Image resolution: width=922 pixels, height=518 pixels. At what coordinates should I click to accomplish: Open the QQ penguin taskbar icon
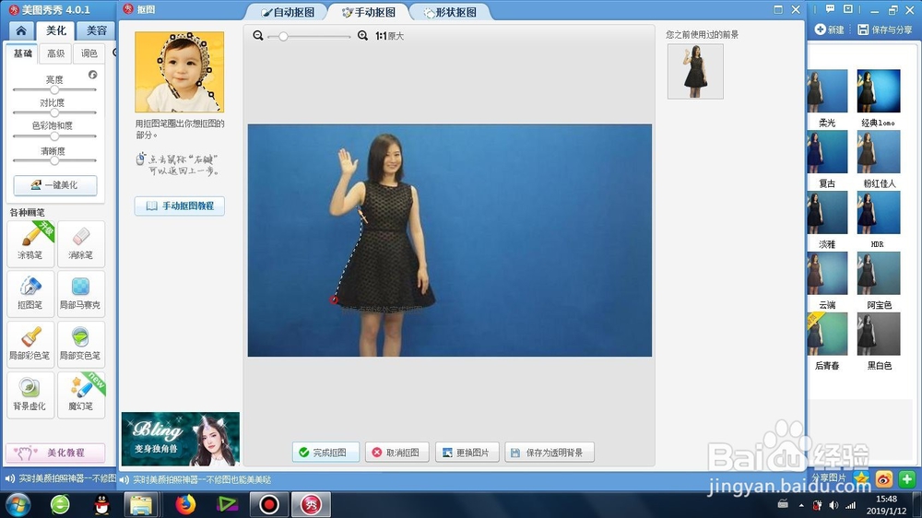[101, 504]
